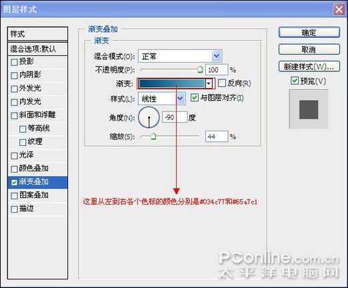348x288 pixels.
Task: Enable the 等高线 checkbox
Action: coord(23,129)
